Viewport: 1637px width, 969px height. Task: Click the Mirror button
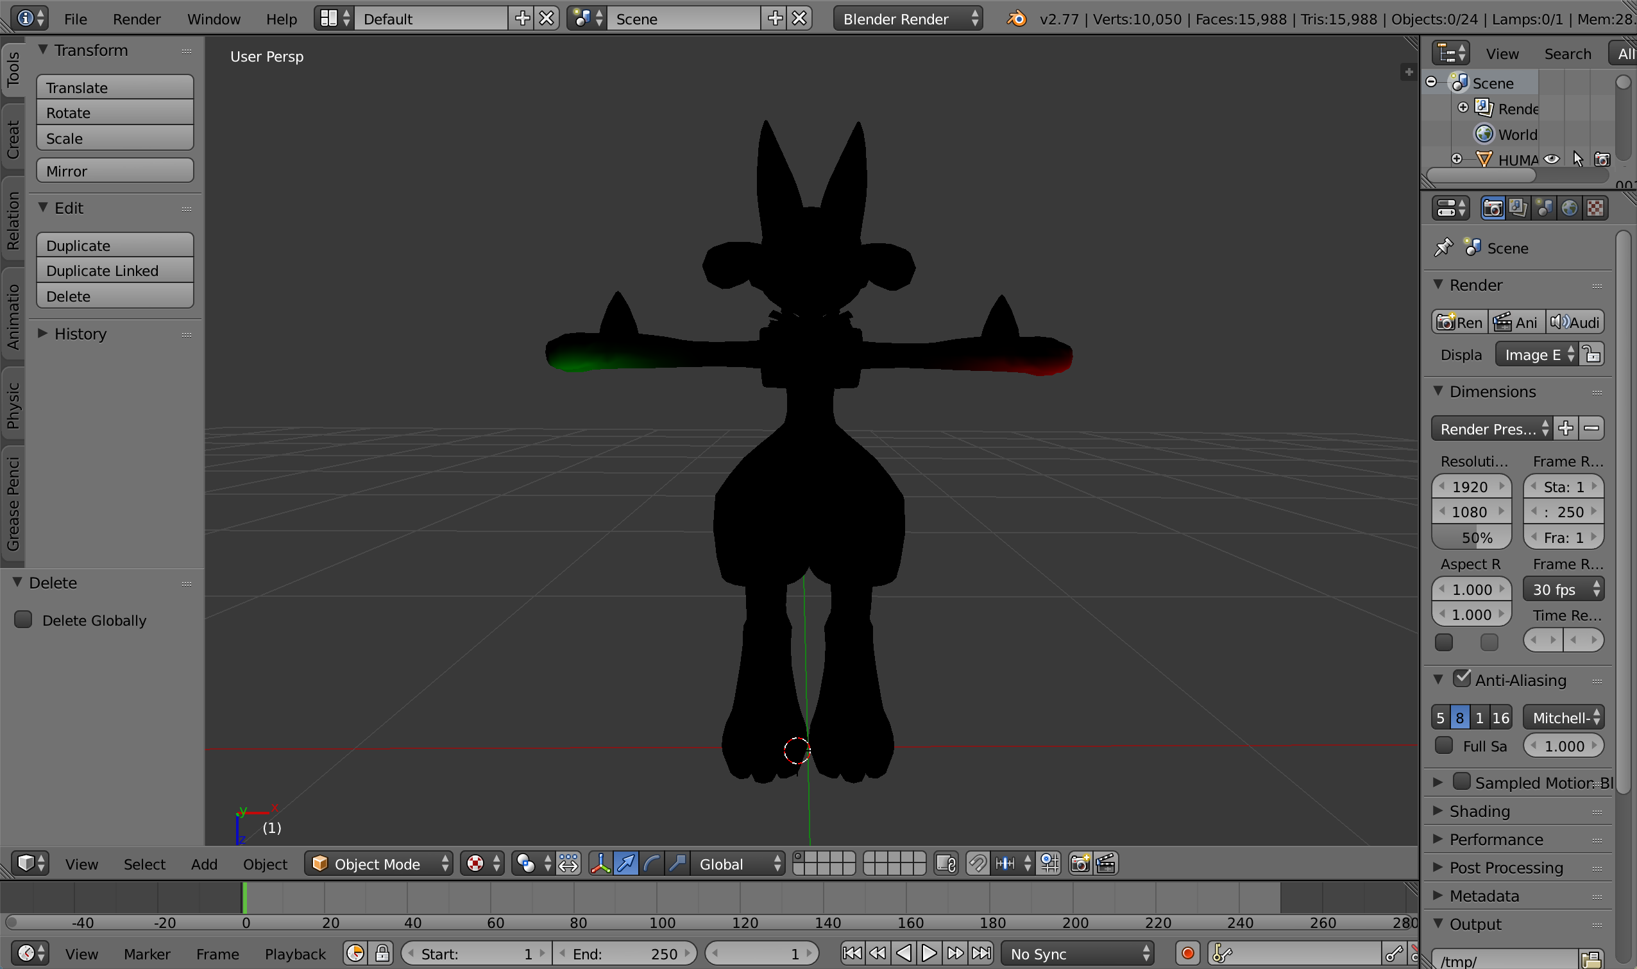(115, 171)
